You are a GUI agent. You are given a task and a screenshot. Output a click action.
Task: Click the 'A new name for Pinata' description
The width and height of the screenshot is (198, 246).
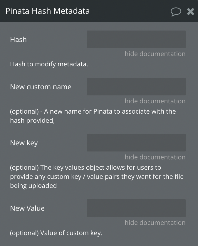93,116
